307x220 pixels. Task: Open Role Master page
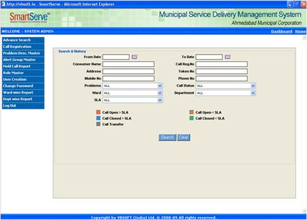pyautogui.click(x=23, y=73)
